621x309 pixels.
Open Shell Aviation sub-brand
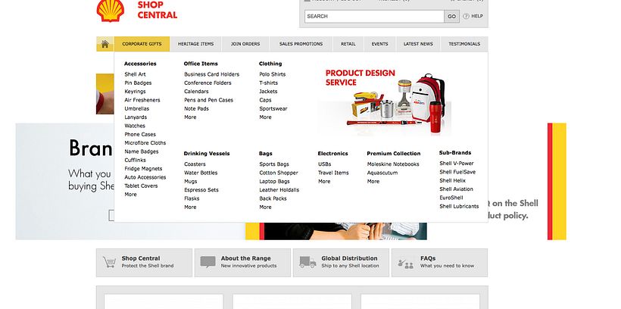tap(456, 189)
